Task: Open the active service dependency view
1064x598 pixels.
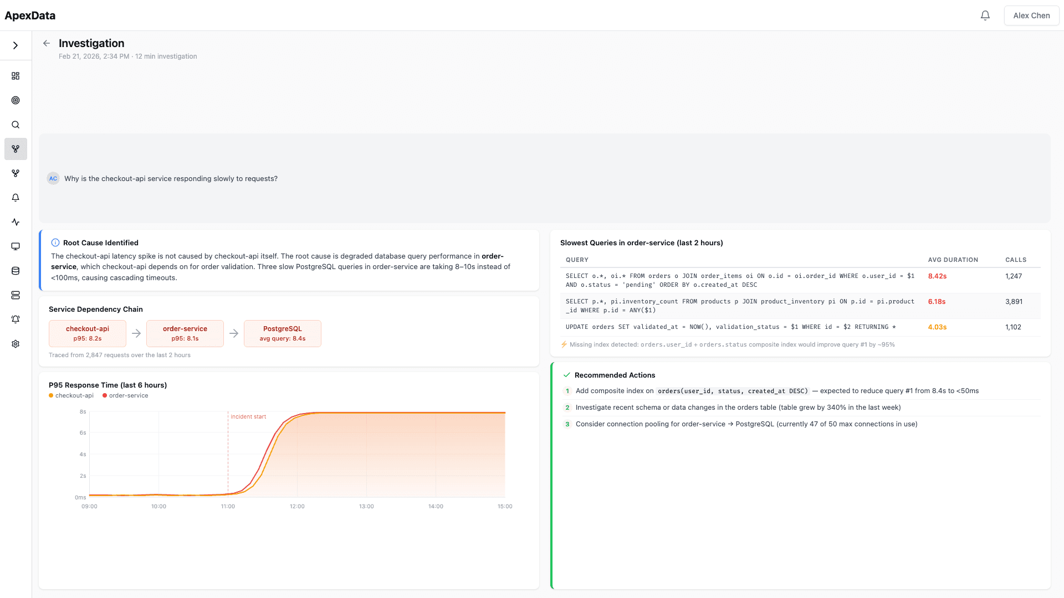Action: pos(16,149)
